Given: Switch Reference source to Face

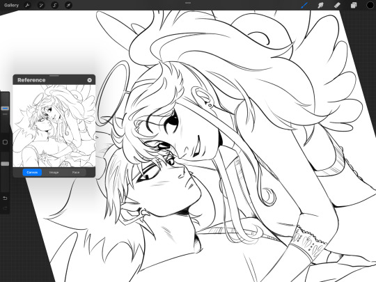Looking at the screenshot, I should (76, 173).
